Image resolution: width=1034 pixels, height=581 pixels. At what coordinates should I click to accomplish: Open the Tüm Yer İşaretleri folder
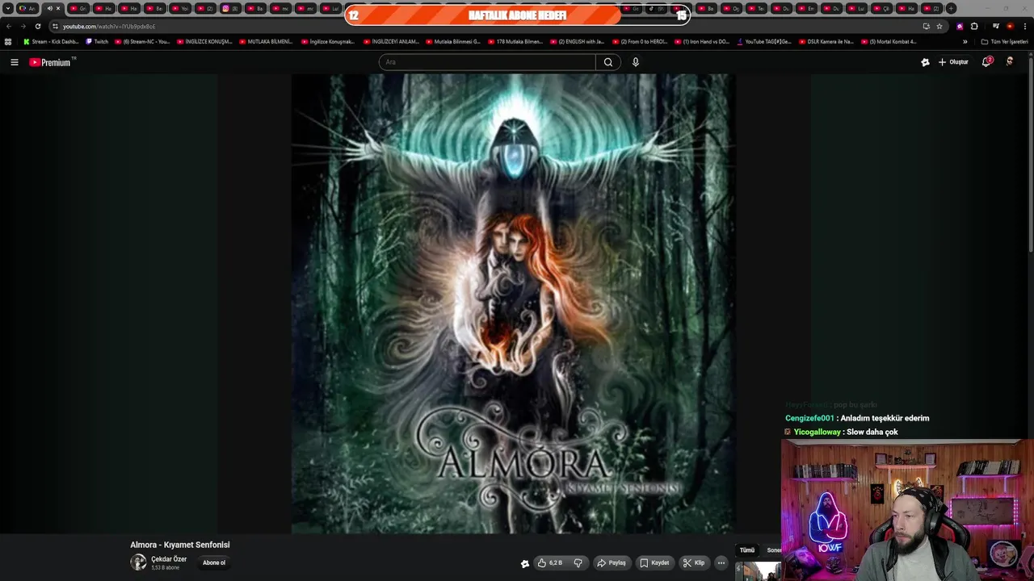(x=1004, y=41)
